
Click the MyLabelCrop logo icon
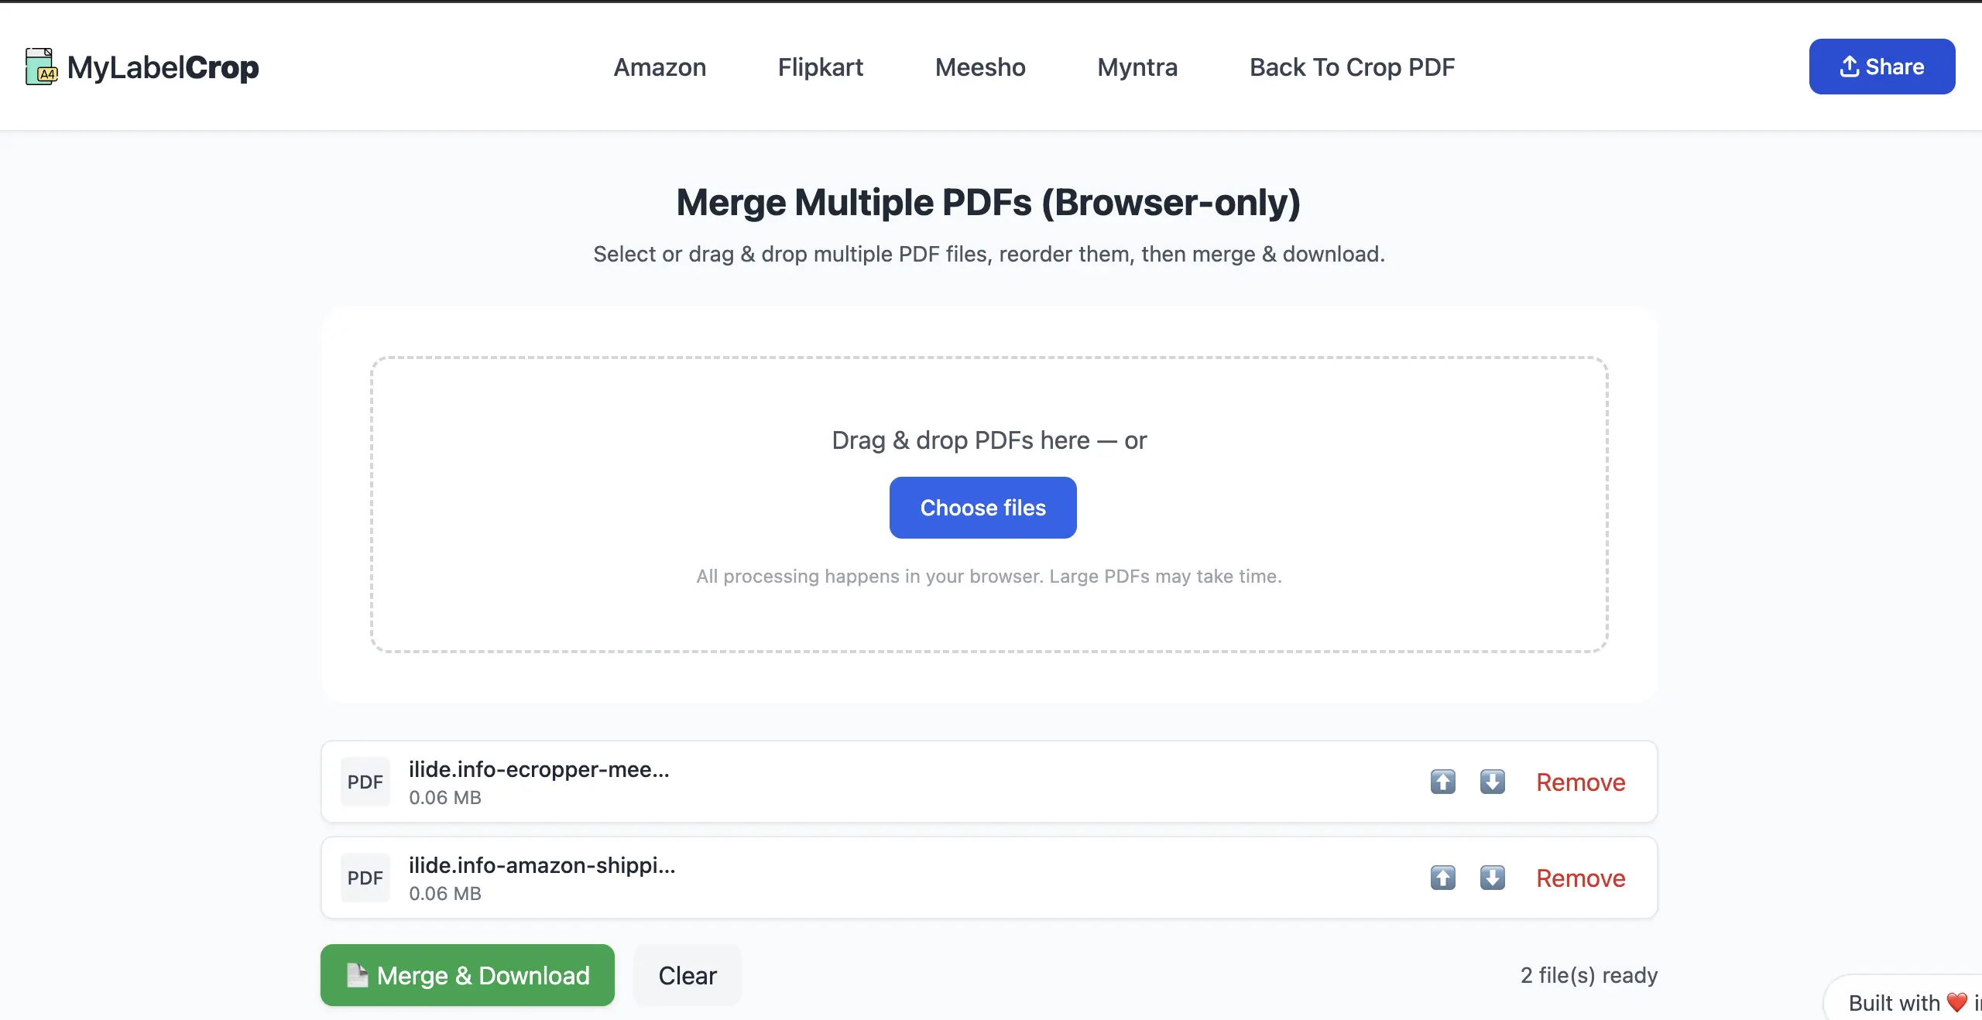[41, 67]
